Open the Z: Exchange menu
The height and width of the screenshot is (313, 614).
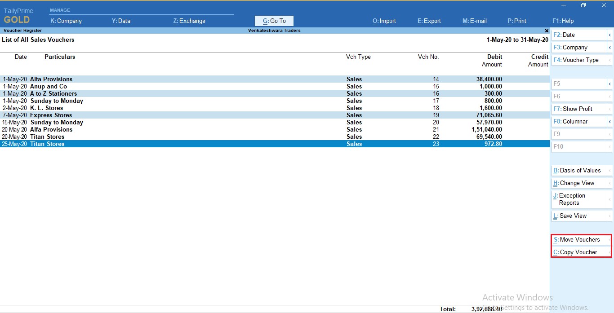pos(188,21)
